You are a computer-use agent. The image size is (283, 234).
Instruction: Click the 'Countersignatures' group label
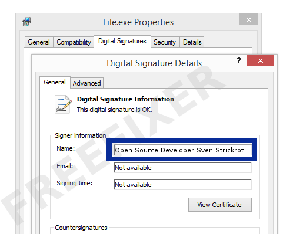click(x=81, y=228)
